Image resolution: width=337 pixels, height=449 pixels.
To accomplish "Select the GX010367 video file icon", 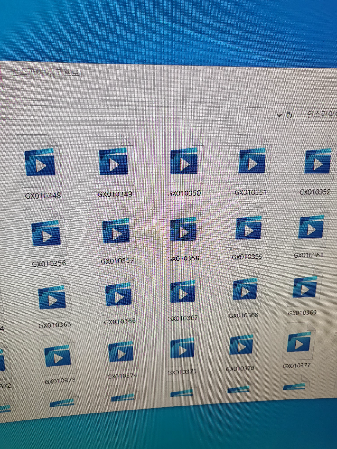I will point(183,292).
